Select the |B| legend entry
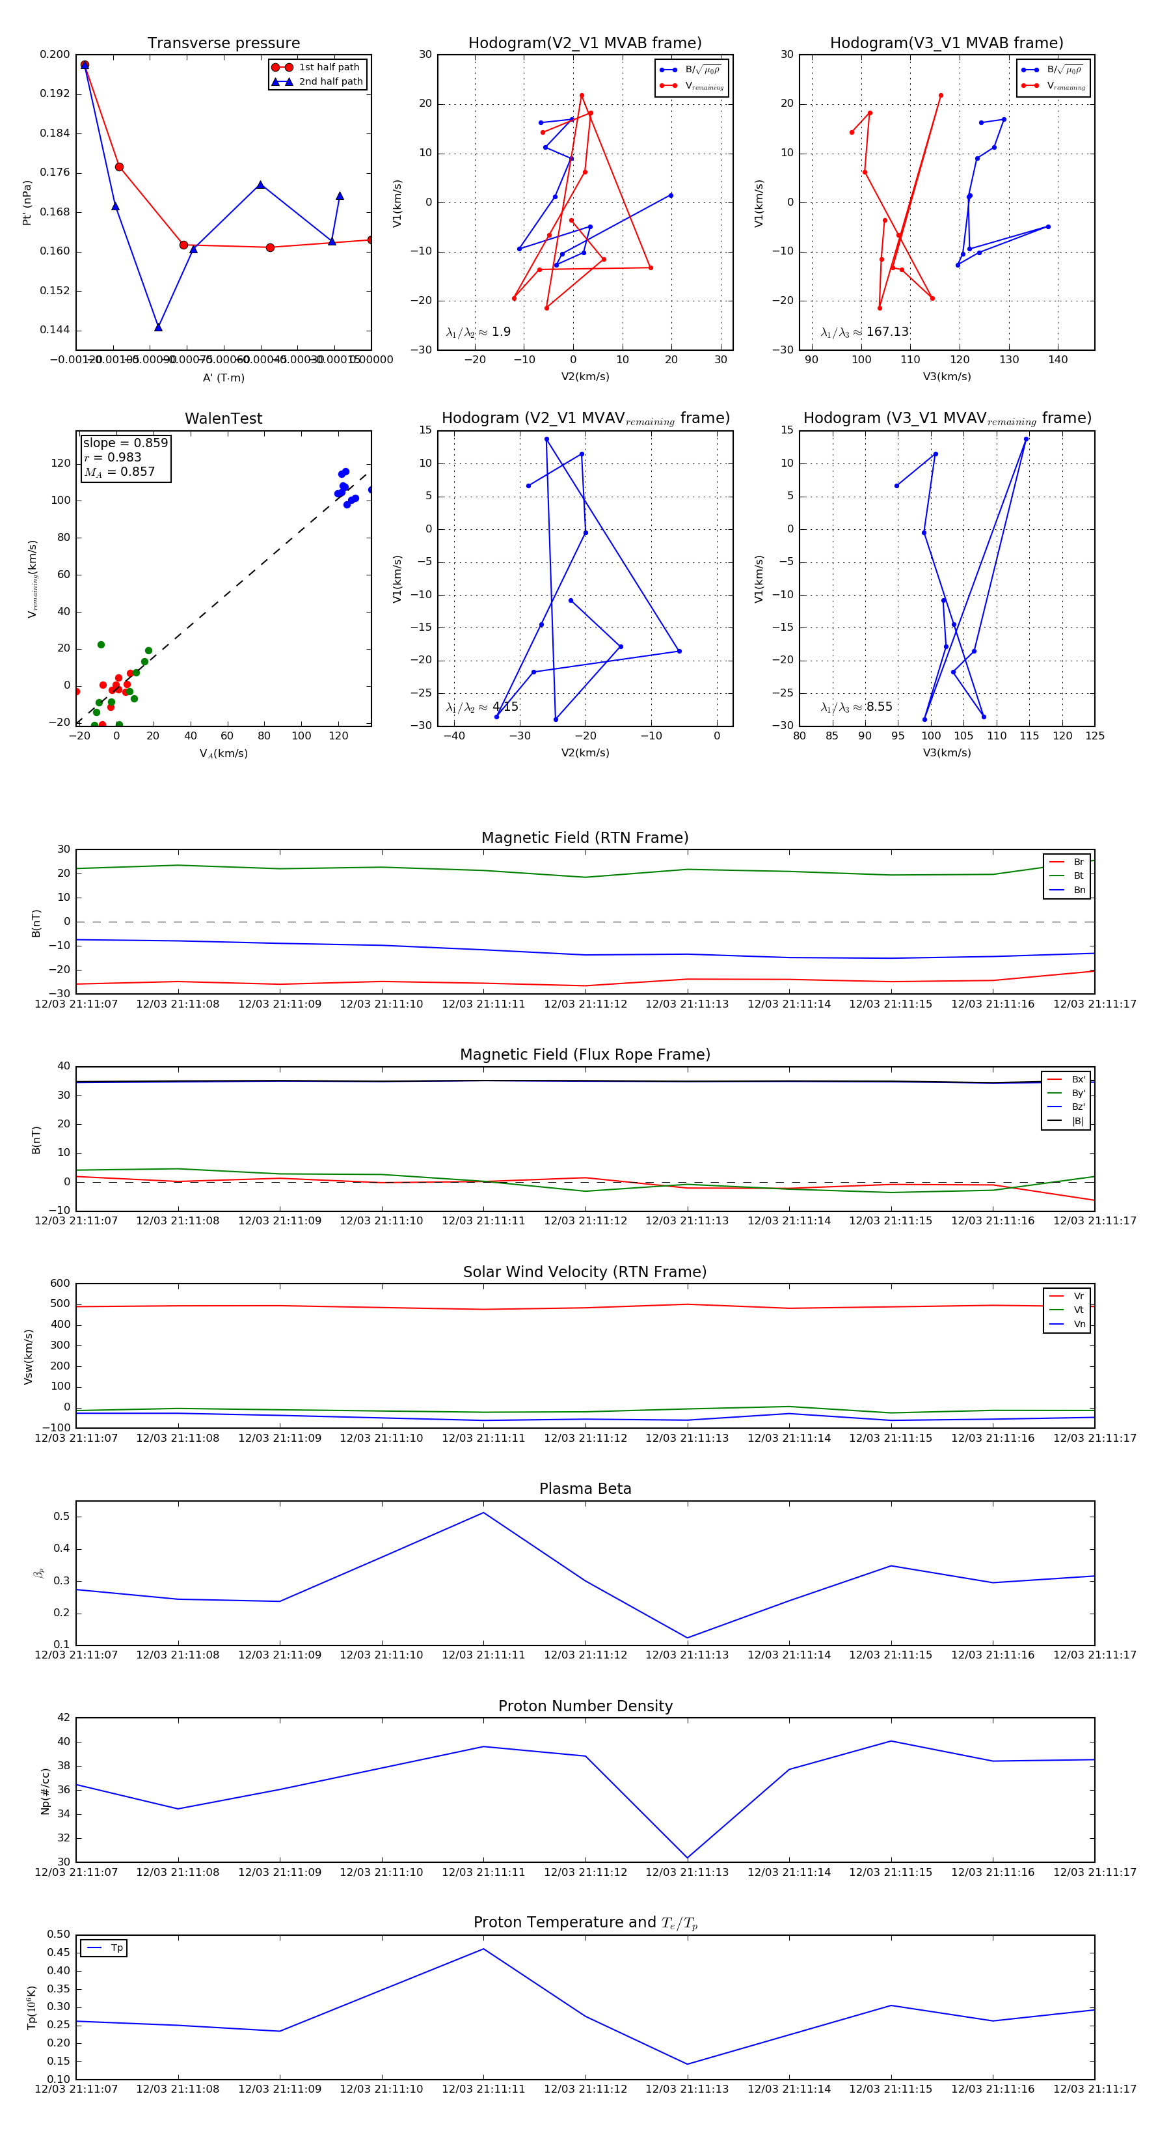This screenshot has width=1171, height=2148. click(x=1066, y=1121)
